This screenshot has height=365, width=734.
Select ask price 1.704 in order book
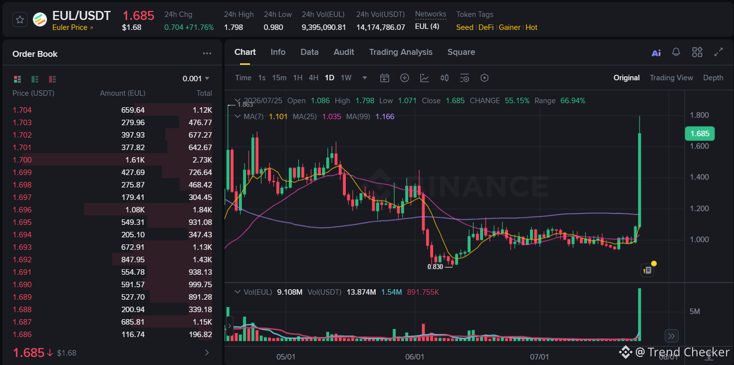click(x=22, y=110)
